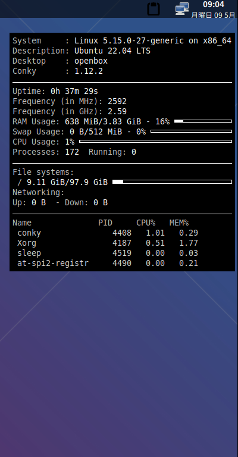The image size is (238, 457).
Task: Click the sleep PID '4519'
Action: click(x=122, y=253)
